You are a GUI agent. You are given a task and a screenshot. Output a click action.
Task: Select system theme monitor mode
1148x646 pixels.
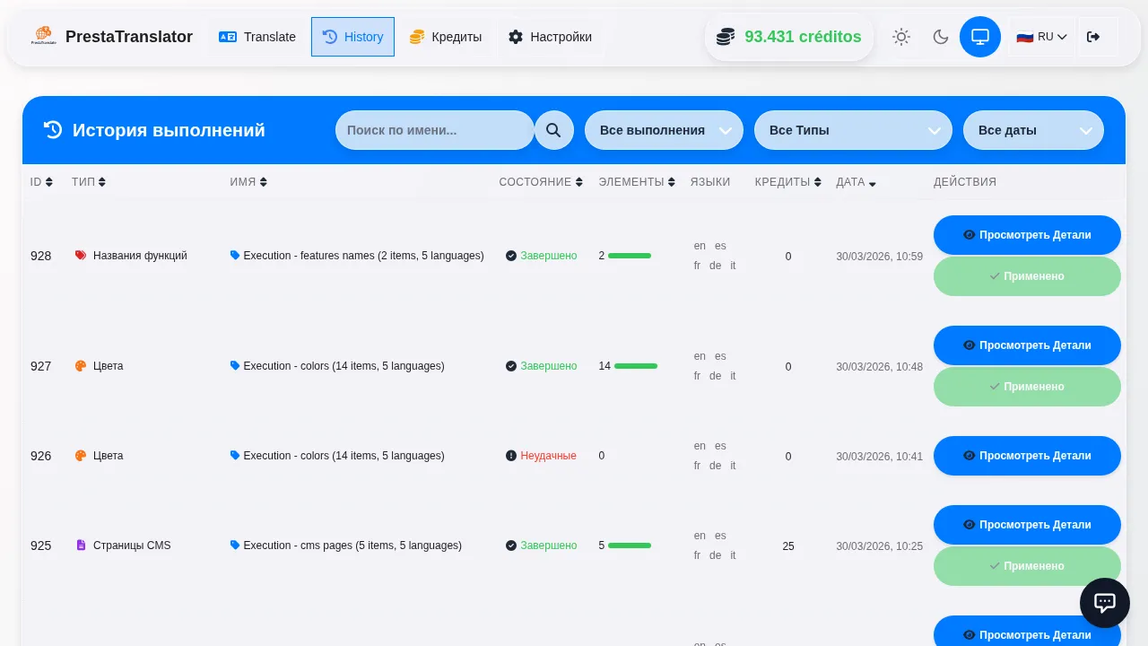979,37
